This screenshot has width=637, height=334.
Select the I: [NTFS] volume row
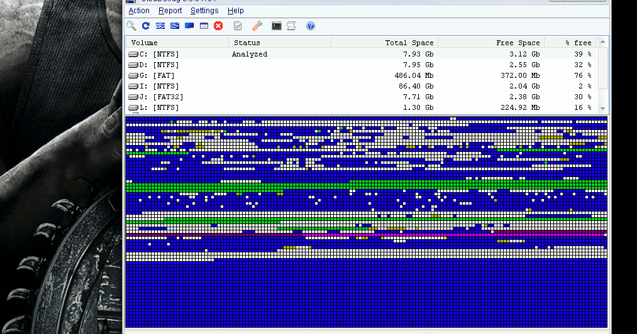coord(362,86)
